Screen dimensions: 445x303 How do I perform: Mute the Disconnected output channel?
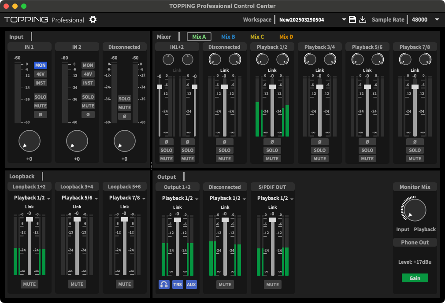(225, 285)
